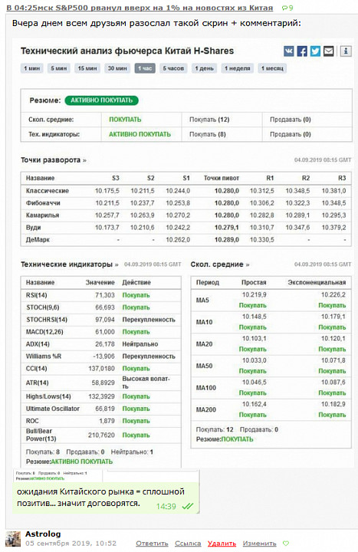Click the Покупать (8) cell in summary
The height and width of the screenshot is (552, 358).
pyautogui.click(x=208, y=134)
